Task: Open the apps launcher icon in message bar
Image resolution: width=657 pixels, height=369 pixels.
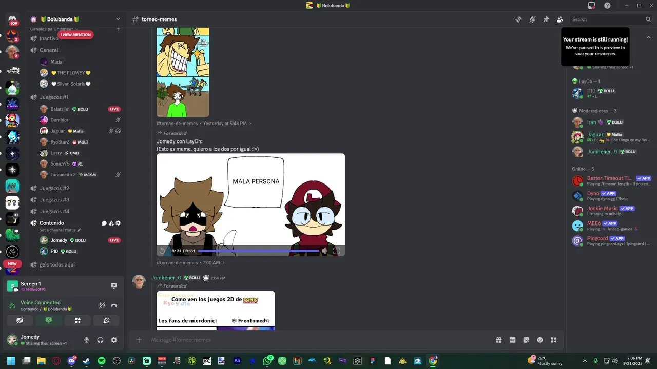Action: pos(554,340)
